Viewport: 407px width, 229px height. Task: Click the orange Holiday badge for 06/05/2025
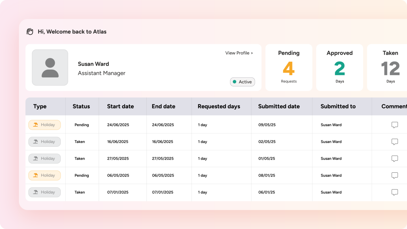coord(45,175)
